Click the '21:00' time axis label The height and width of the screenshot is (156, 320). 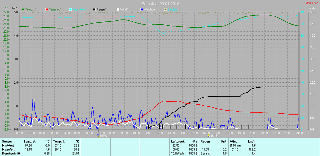pos(264,133)
